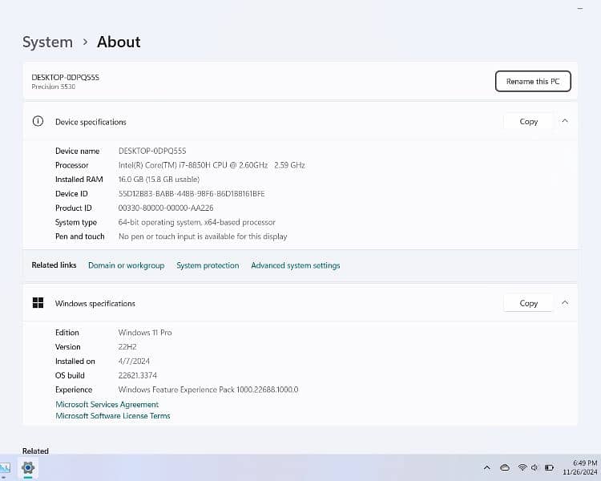Viewport: 601px width, 481px height.
Task: Show hidden icons in system tray
Action: pos(486,467)
